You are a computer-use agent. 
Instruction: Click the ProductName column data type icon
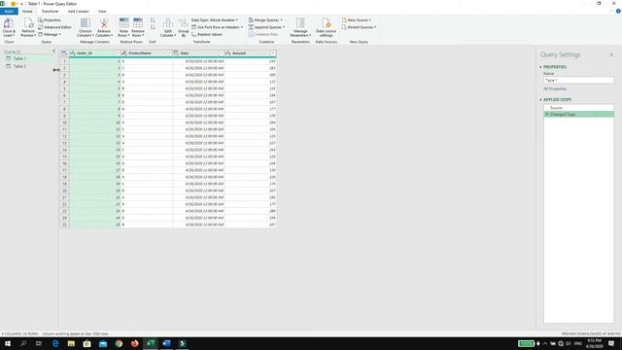click(x=124, y=52)
